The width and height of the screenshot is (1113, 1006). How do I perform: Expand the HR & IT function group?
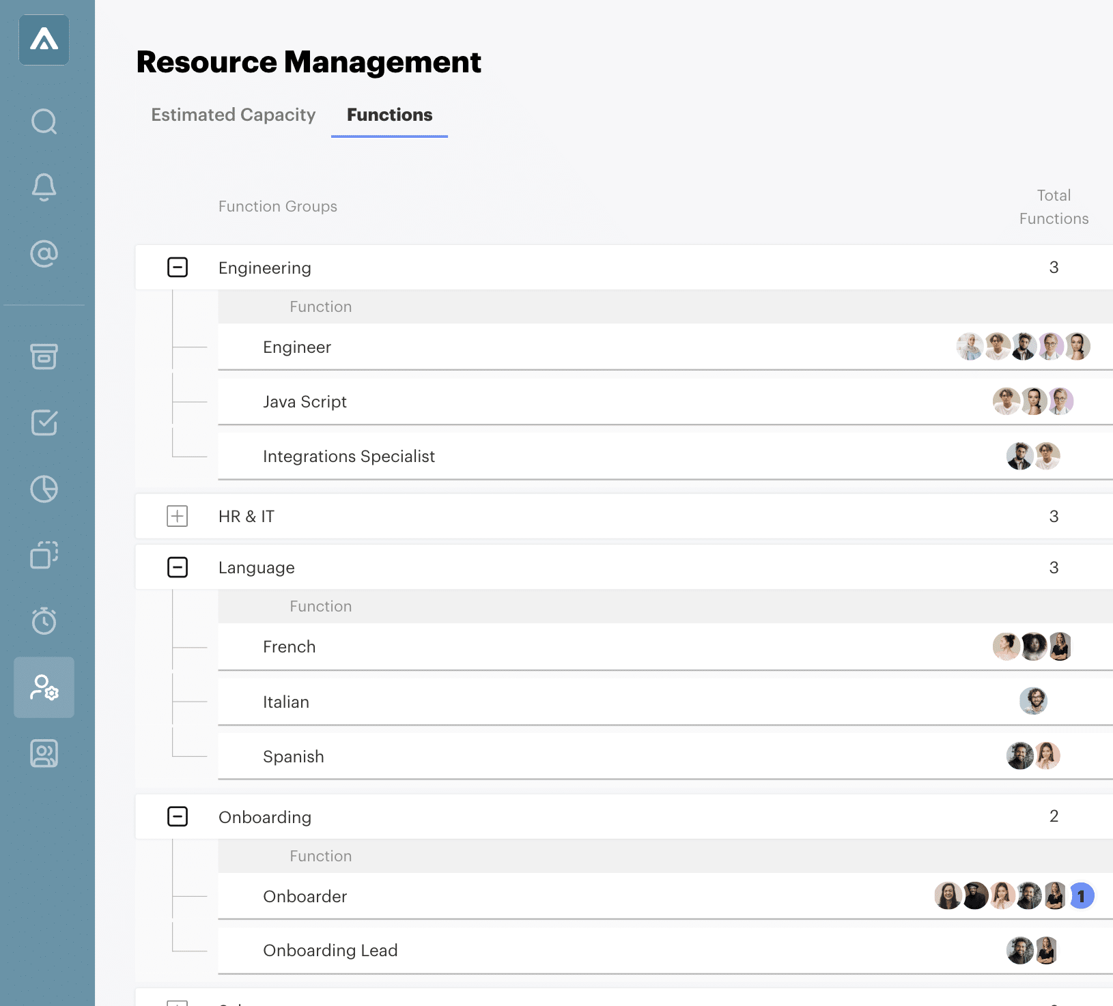178,516
